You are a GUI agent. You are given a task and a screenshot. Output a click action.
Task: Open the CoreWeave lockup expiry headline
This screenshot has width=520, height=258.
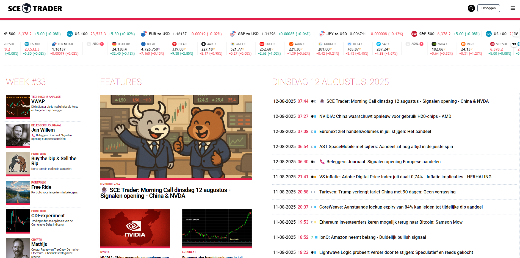[401, 207]
